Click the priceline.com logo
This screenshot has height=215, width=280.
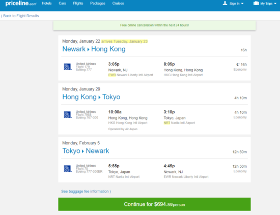pos(21,4)
